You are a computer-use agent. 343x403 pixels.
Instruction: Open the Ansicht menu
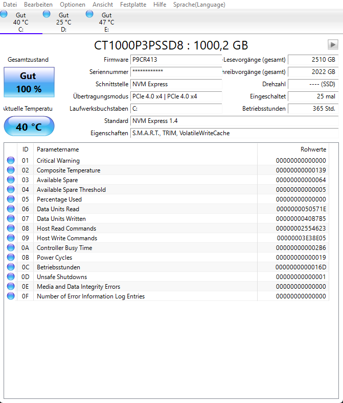(103, 5)
